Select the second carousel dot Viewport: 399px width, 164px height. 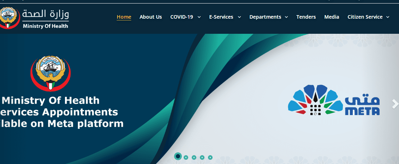(186, 157)
